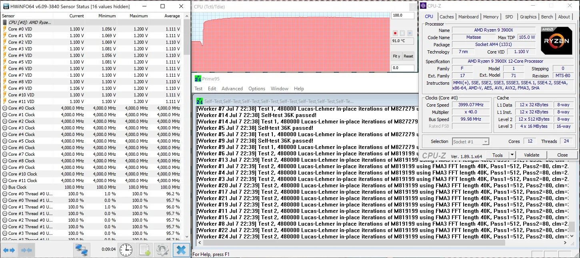Screen dimensions: 580x258
Task: Switch to the Memory tab in CPU-Z
Action: 491,17
